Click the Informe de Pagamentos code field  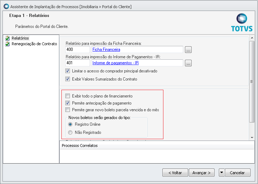tap(78, 63)
